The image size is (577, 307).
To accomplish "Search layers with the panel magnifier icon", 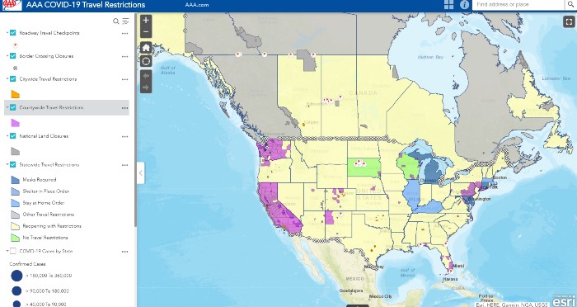I will click(x=116, y=21).
